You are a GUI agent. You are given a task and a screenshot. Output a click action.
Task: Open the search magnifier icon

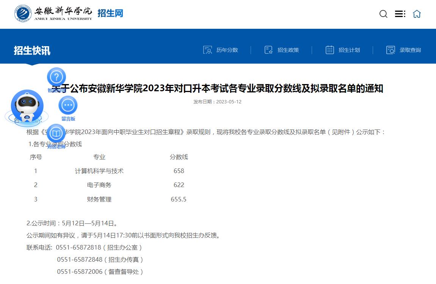383,14
